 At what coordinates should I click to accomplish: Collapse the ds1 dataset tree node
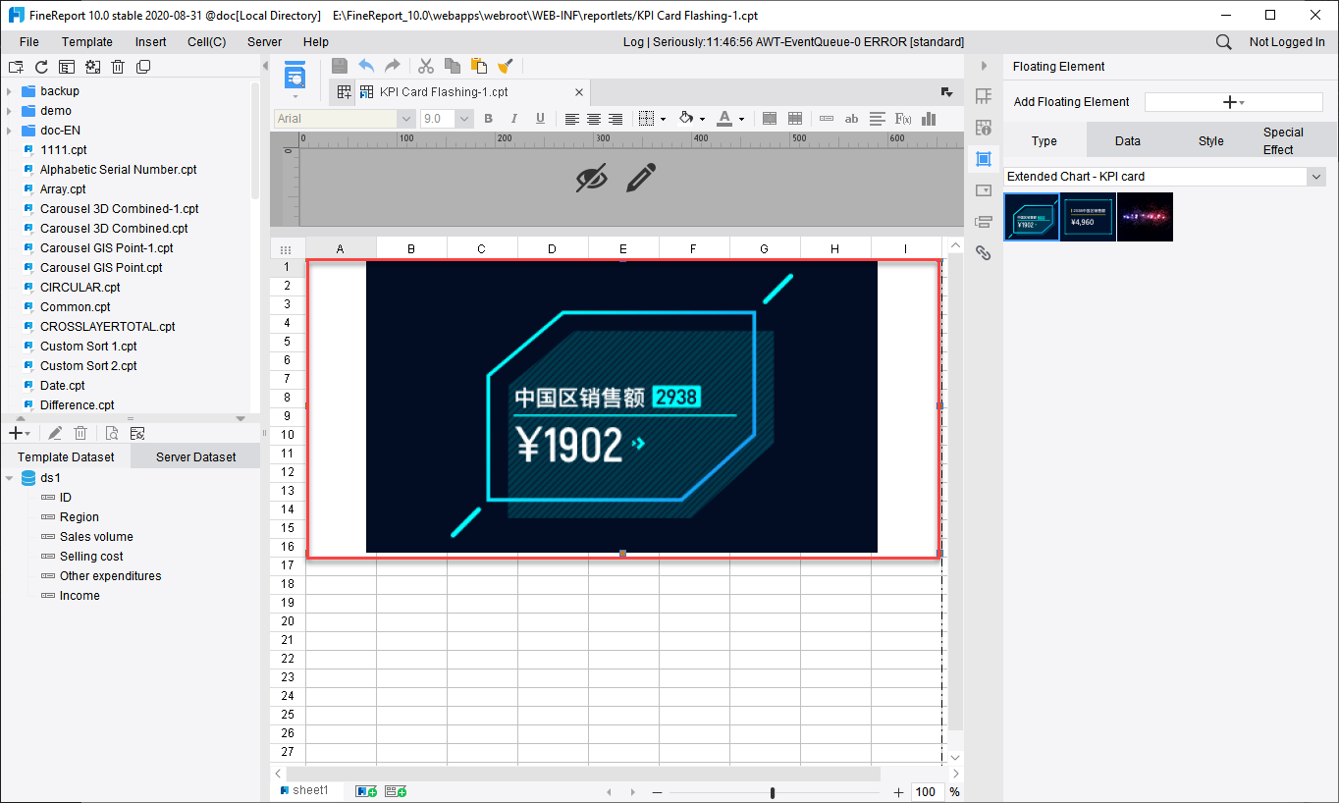(9, 477)
